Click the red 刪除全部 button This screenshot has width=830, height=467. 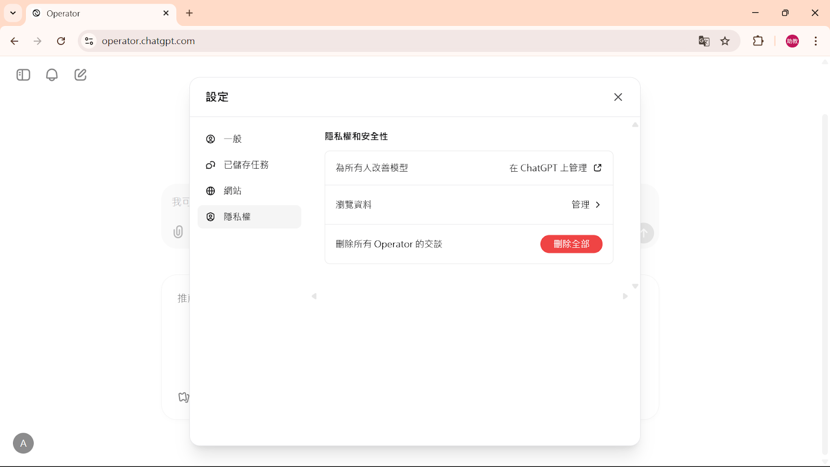pos(571,244)
